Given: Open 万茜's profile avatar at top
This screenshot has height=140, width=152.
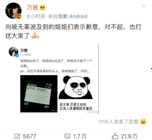Looking at the screenshot, I should [x=13, y=11].
